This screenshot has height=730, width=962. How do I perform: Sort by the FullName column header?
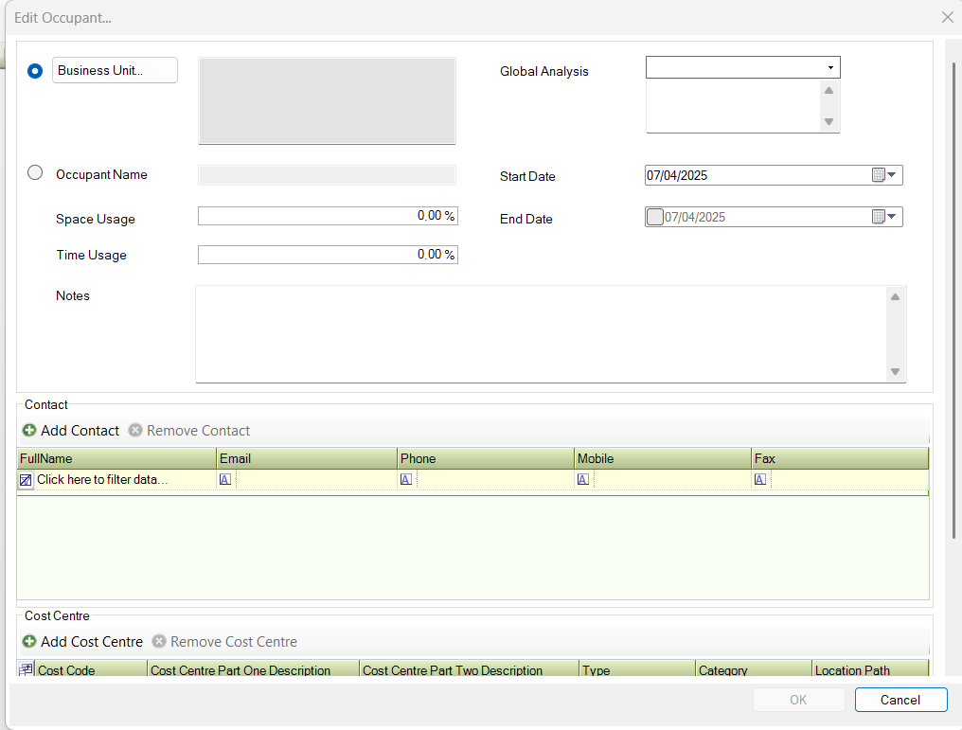point(114,458)
